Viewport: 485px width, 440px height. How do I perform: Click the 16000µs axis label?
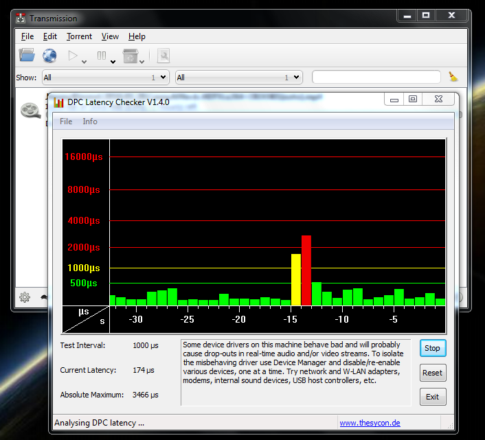click(84, 157)
